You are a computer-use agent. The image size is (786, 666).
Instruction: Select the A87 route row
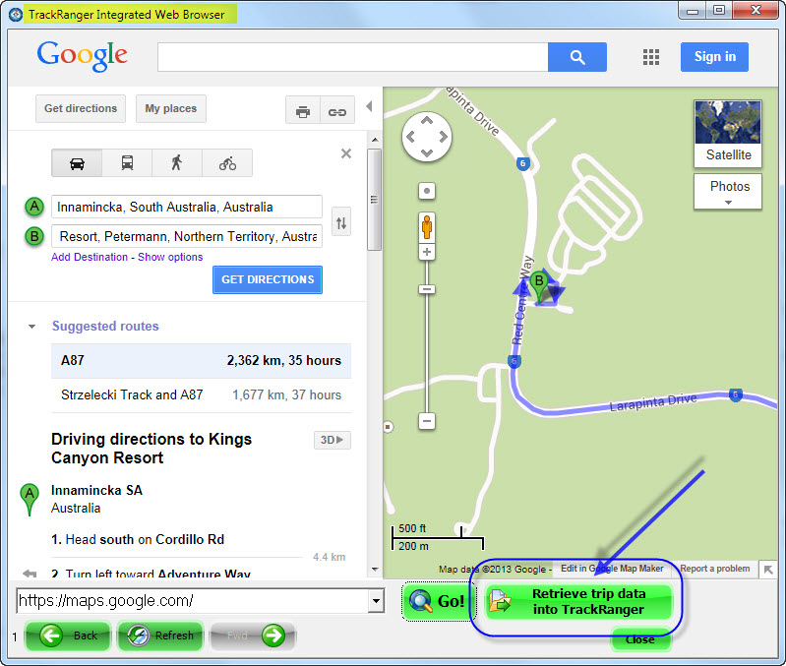pyautogui.click(x=201, y=361)
